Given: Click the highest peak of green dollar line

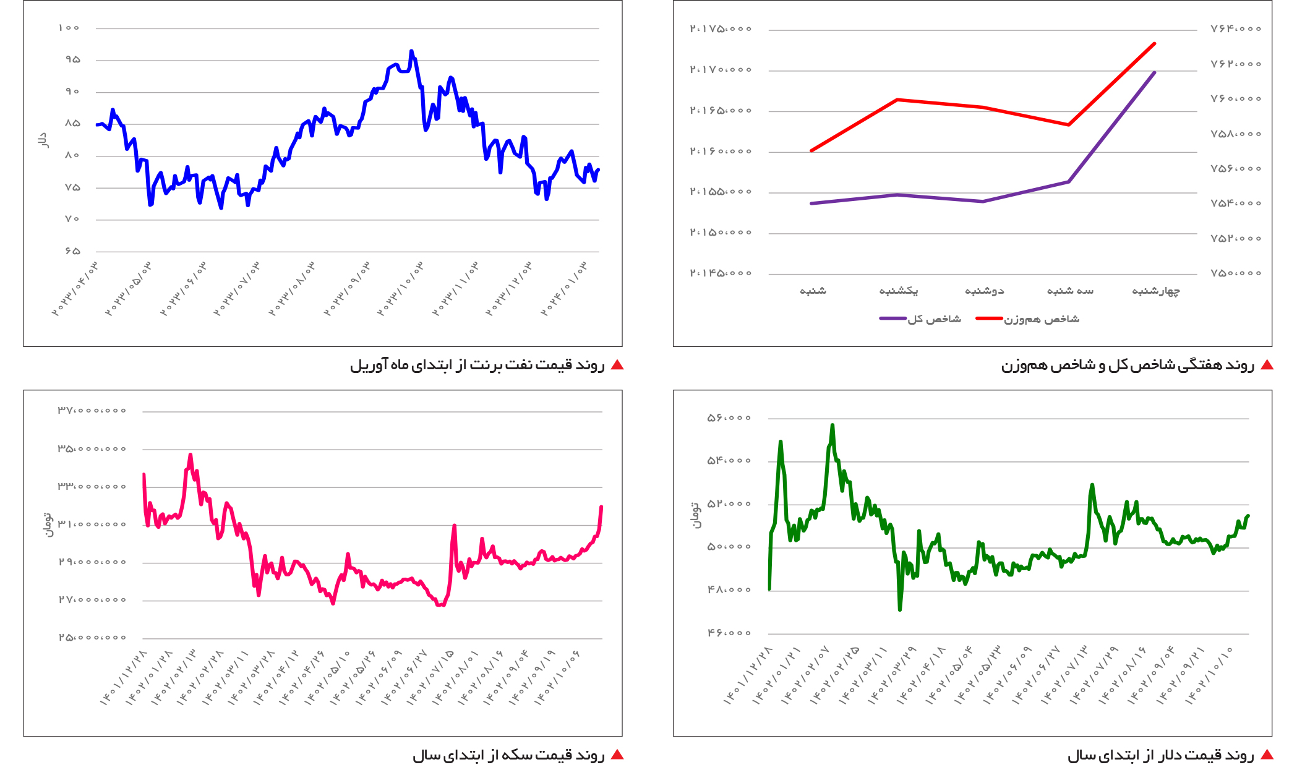Looking at the screenshot, I should click(x=833, y=425).
